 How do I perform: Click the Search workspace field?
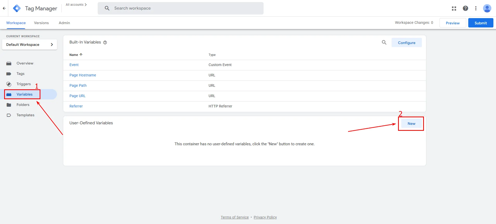pyautogui.click(x=181, y=8)
